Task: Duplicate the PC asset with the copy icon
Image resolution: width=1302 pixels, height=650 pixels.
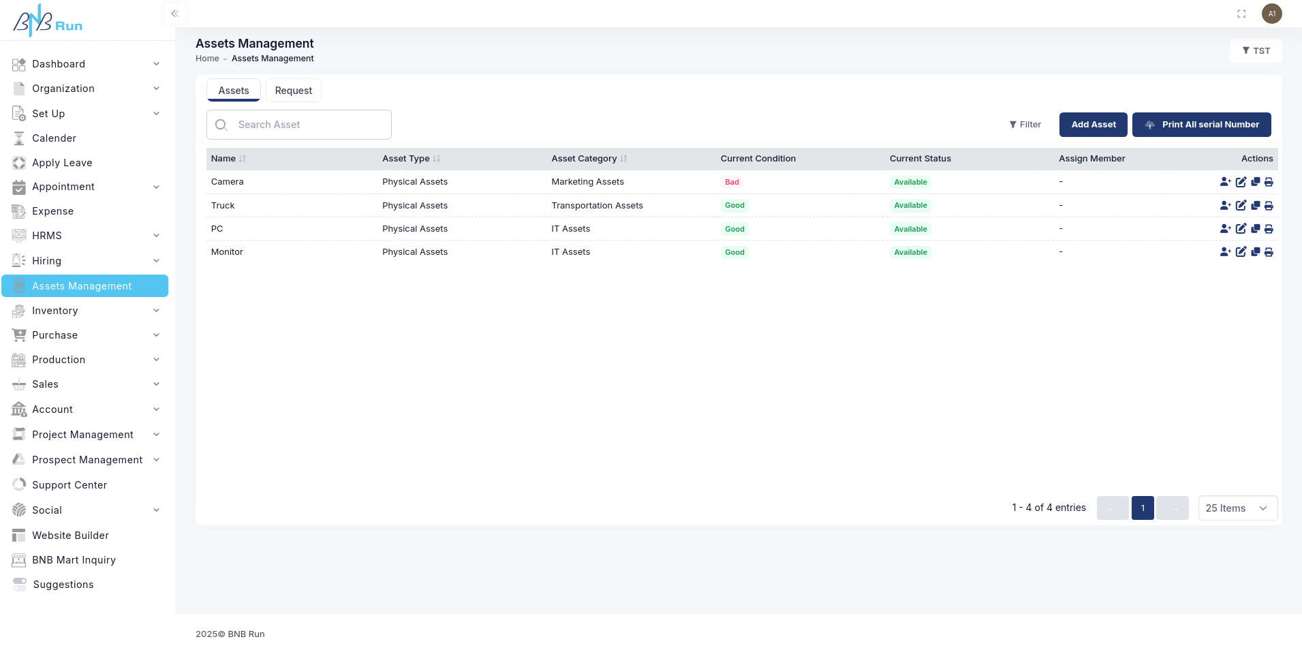Action: point(1256,229)
